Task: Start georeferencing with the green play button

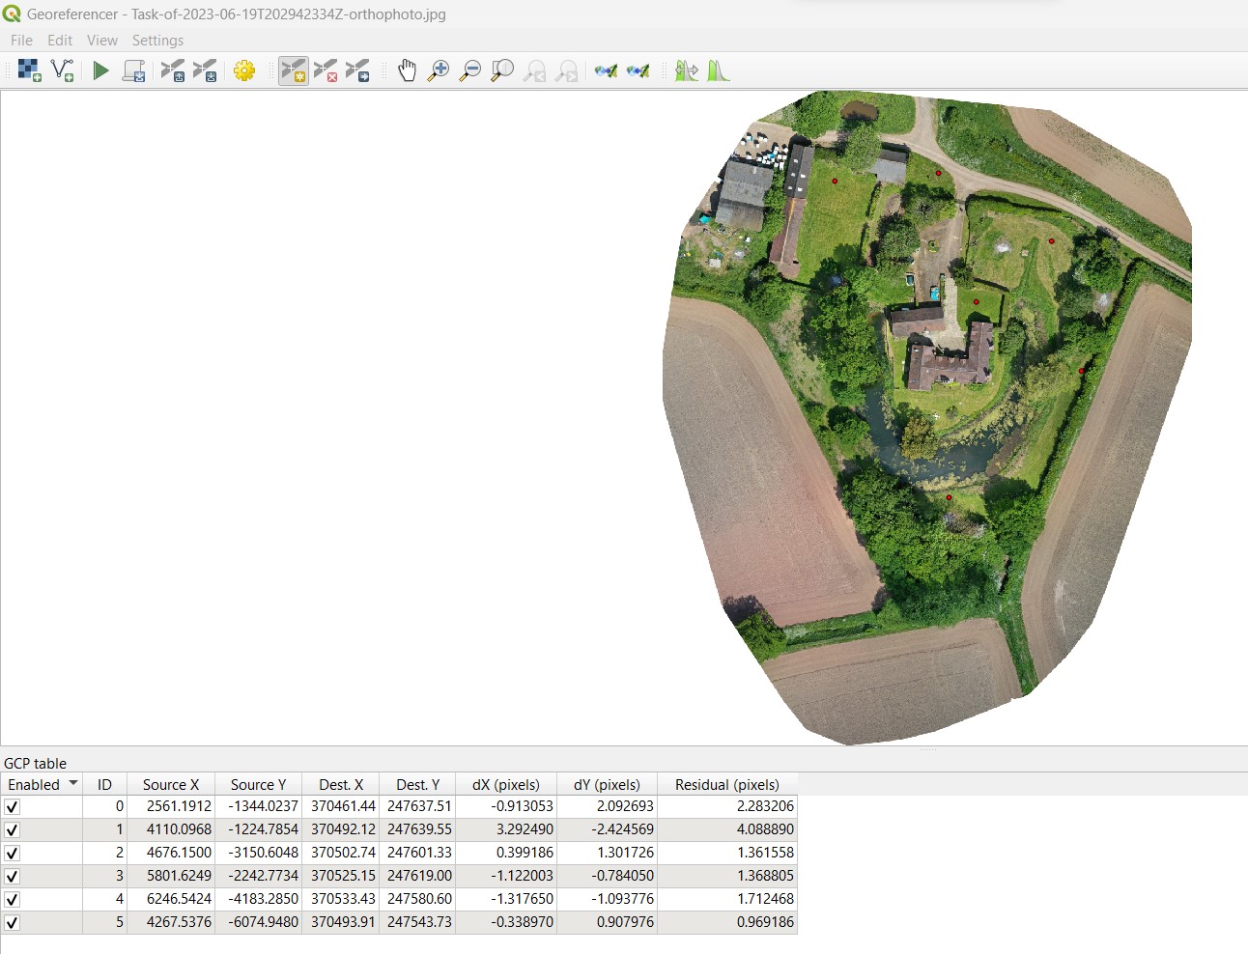Action: pyautogui.click(x=100, y=70)
